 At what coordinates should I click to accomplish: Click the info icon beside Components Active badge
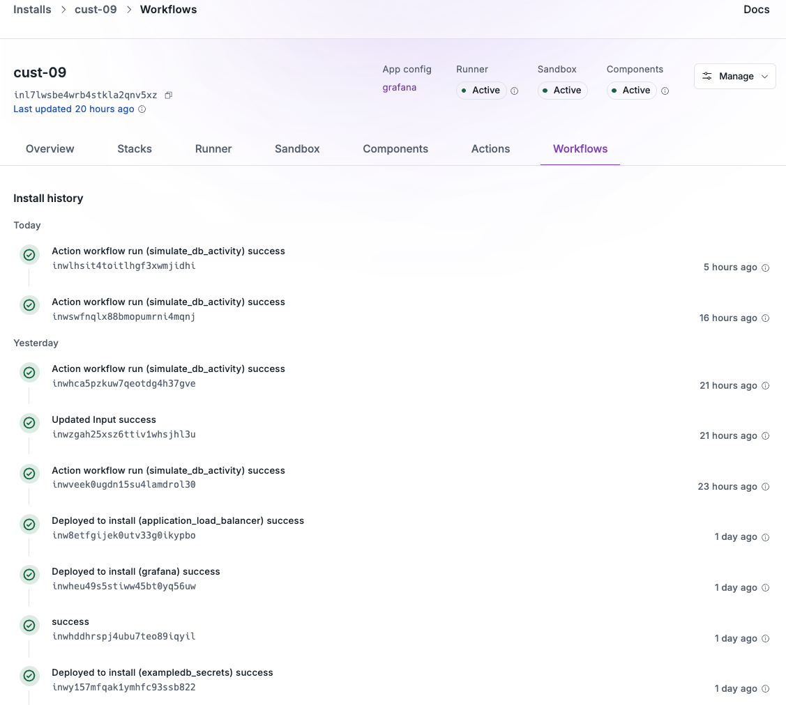tap(665, 91)
